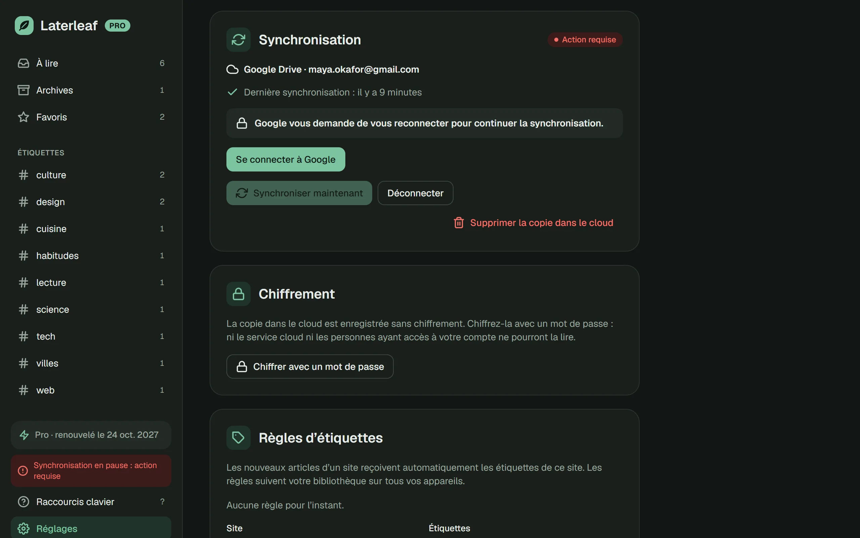Show the Favoris list
The image size is (860, 538).
click(91, 117)
